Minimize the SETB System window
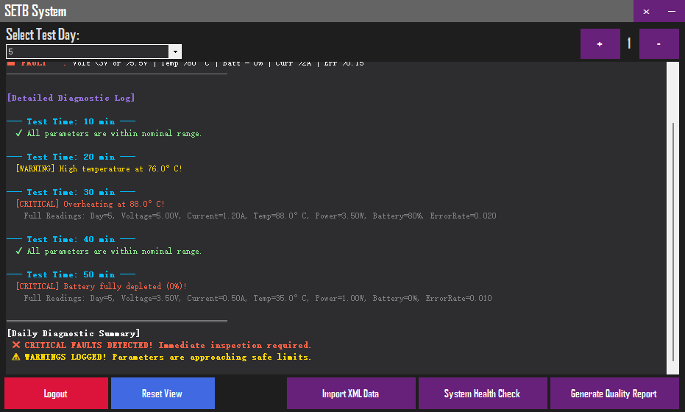Screen dimensions: 685x412 point(672,11)
